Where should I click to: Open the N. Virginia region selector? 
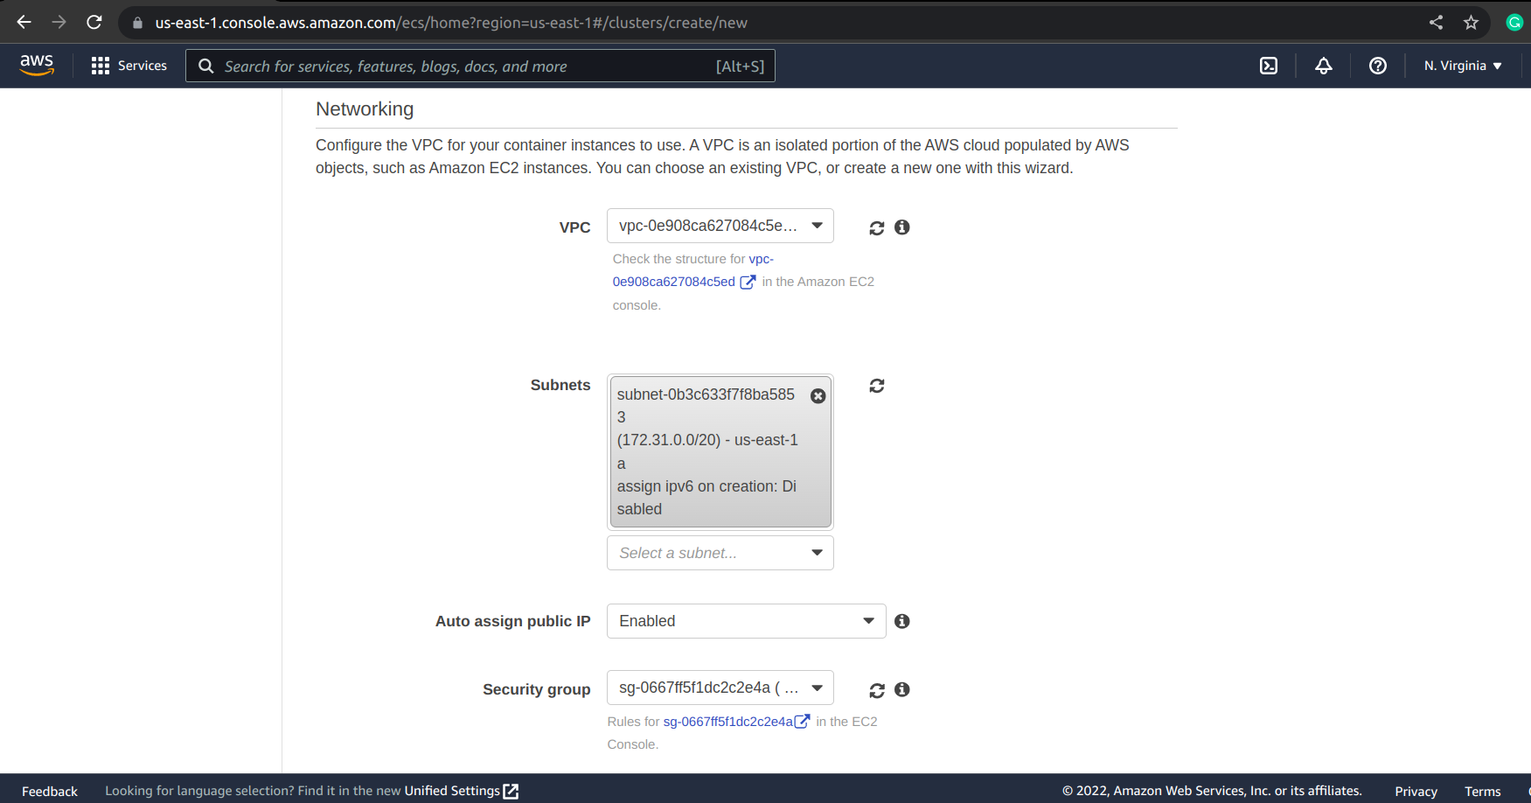tap(1462, 66)
